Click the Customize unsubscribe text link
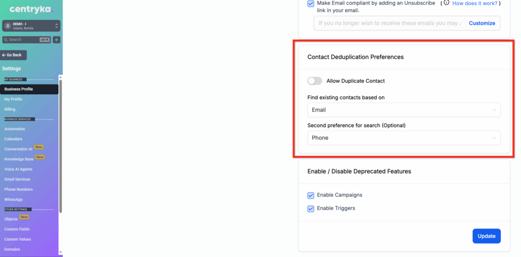Viewport: 521px width, 257px height. [482, 23]
